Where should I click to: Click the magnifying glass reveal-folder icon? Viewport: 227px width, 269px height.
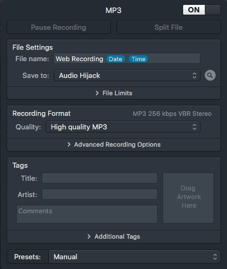(210, 75)
